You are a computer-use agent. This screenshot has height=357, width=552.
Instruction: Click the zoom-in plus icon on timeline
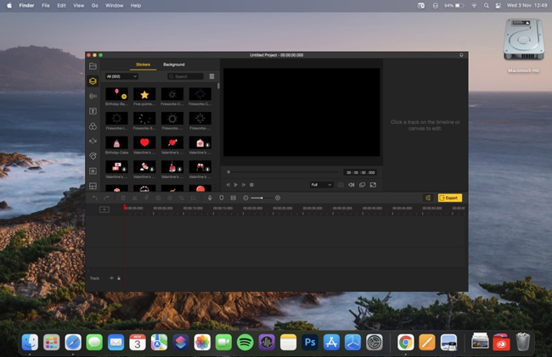click(278, 198)
